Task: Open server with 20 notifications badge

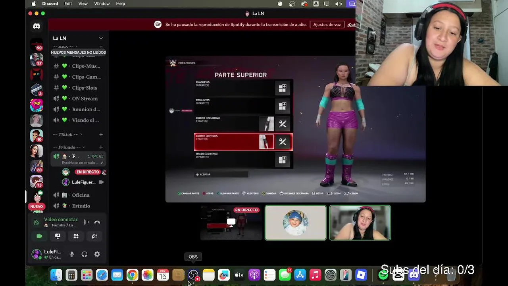Action: tap(37, 166)
